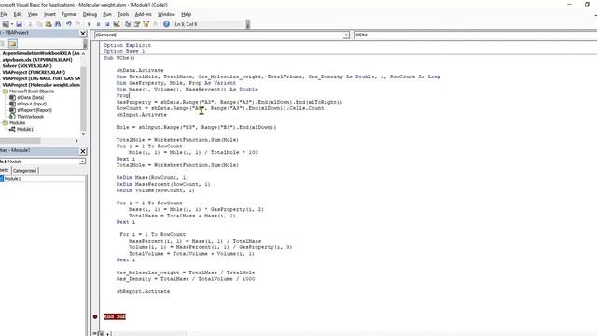Toggle Design Mode icon
Image resolution: width=597 pixels, height=336 pixels.
117,24
